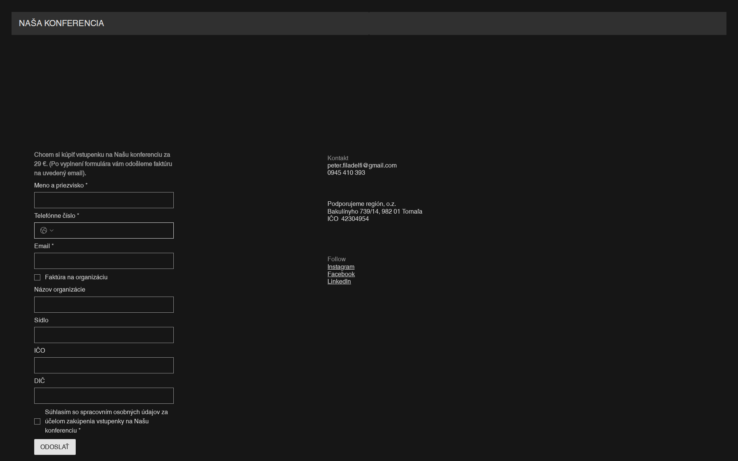
Task: Click the globe icon in the phone field
Action: 44,230
